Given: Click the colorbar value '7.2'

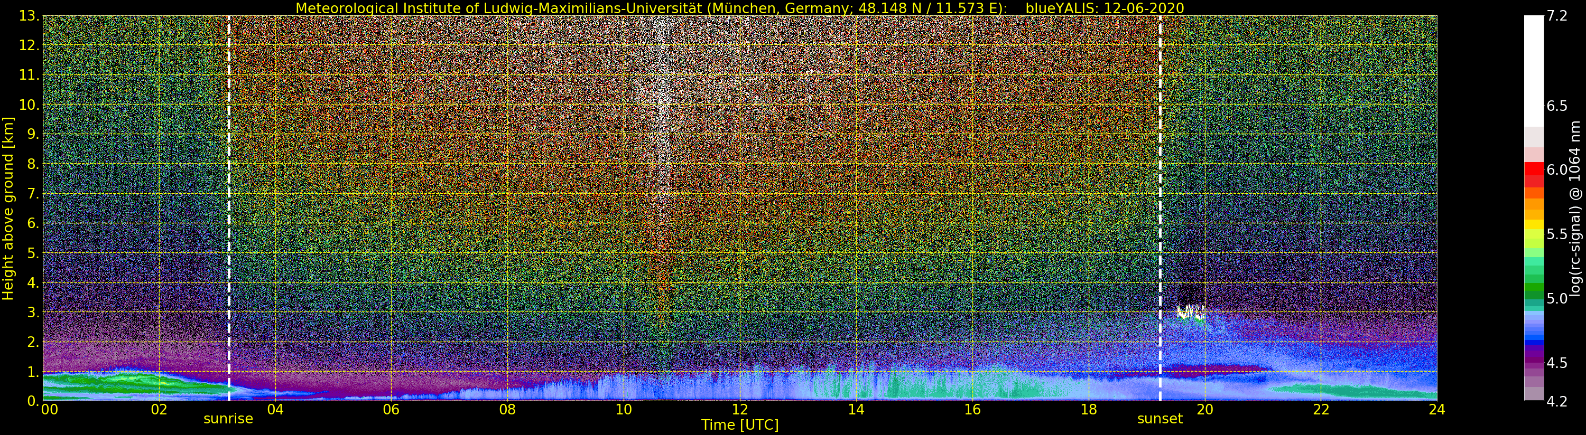Looking at the screenshot, I should (1557, 16).
